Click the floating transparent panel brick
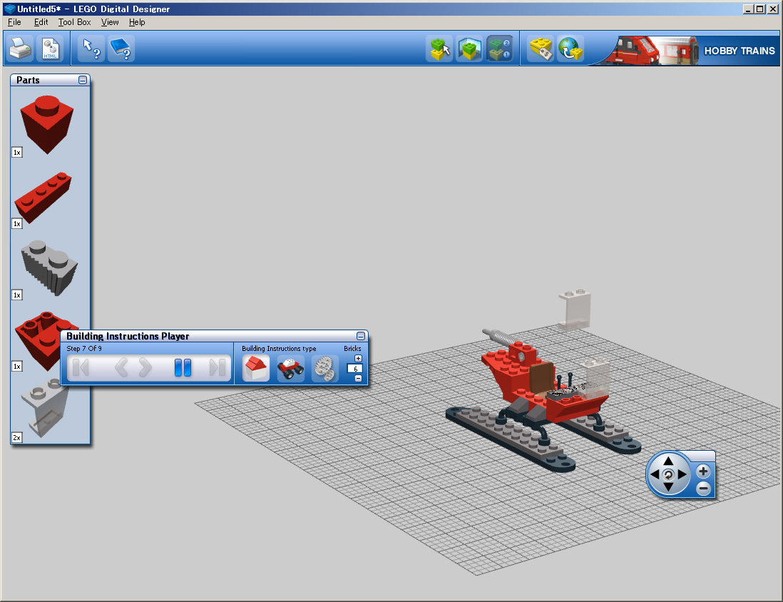 pos(575,310)
